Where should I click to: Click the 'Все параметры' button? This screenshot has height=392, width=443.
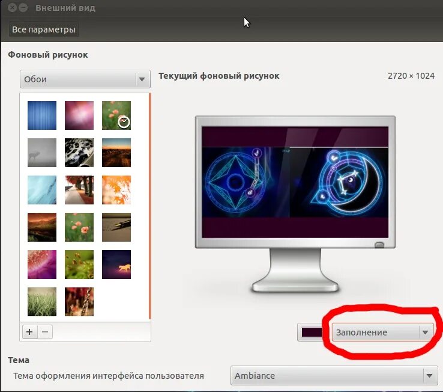pyautogui.click(x=44, y=29)
